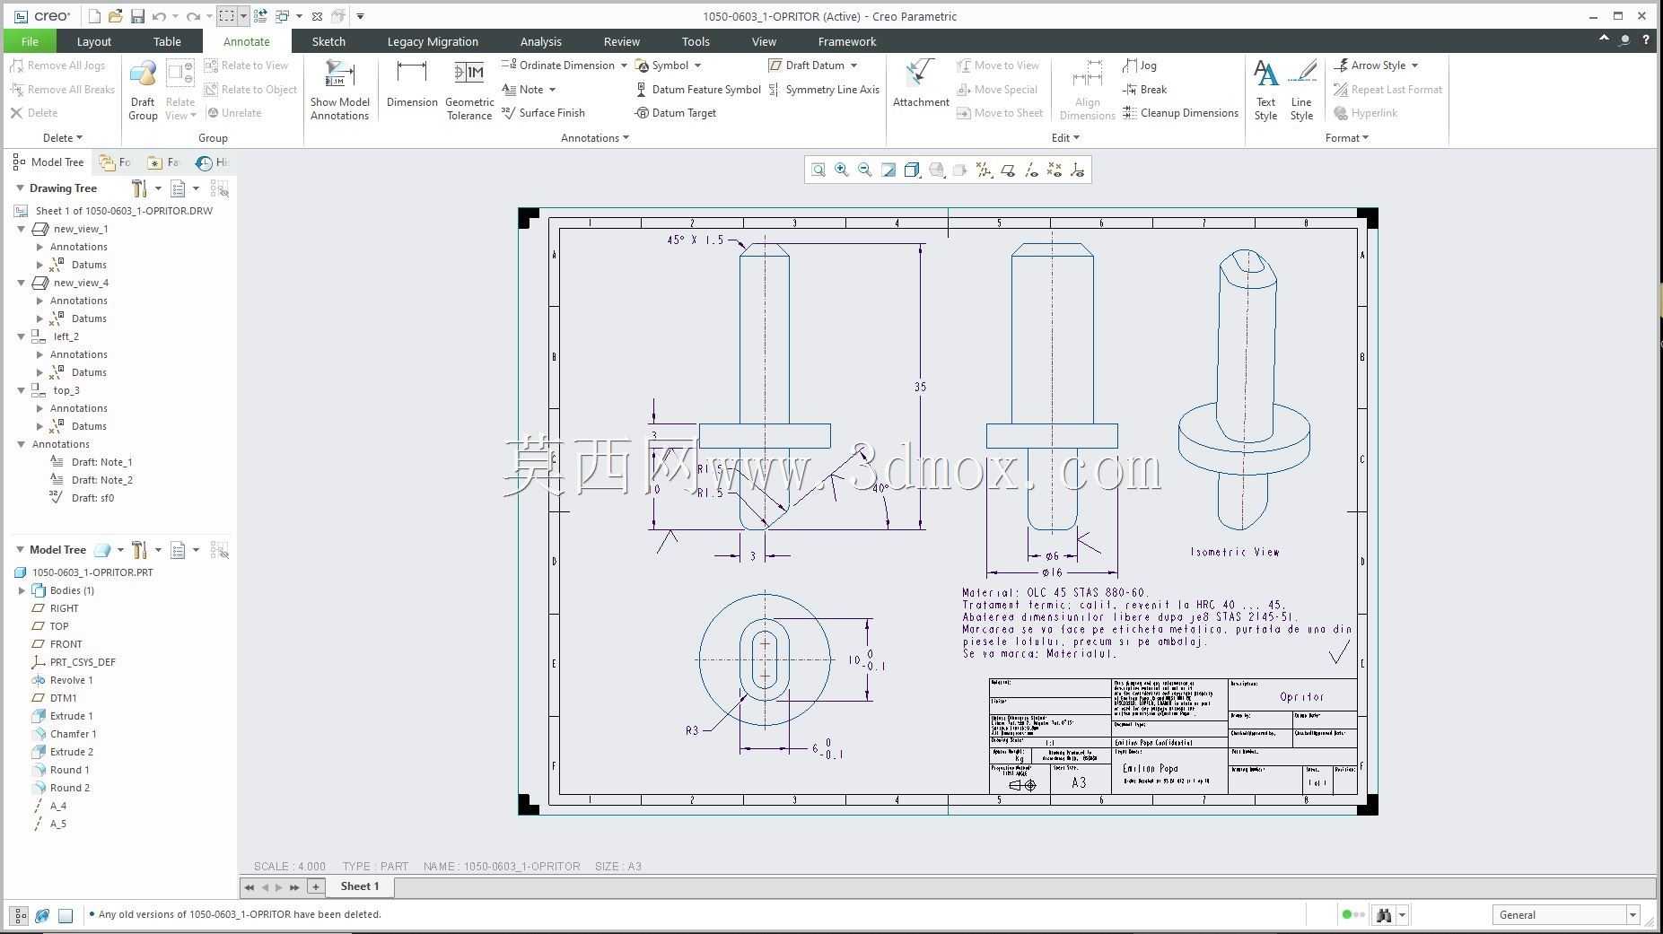This screenshot has width=1663, height=934.
Task: Click Symmetry Line Axis button
Action: point(824,90)
